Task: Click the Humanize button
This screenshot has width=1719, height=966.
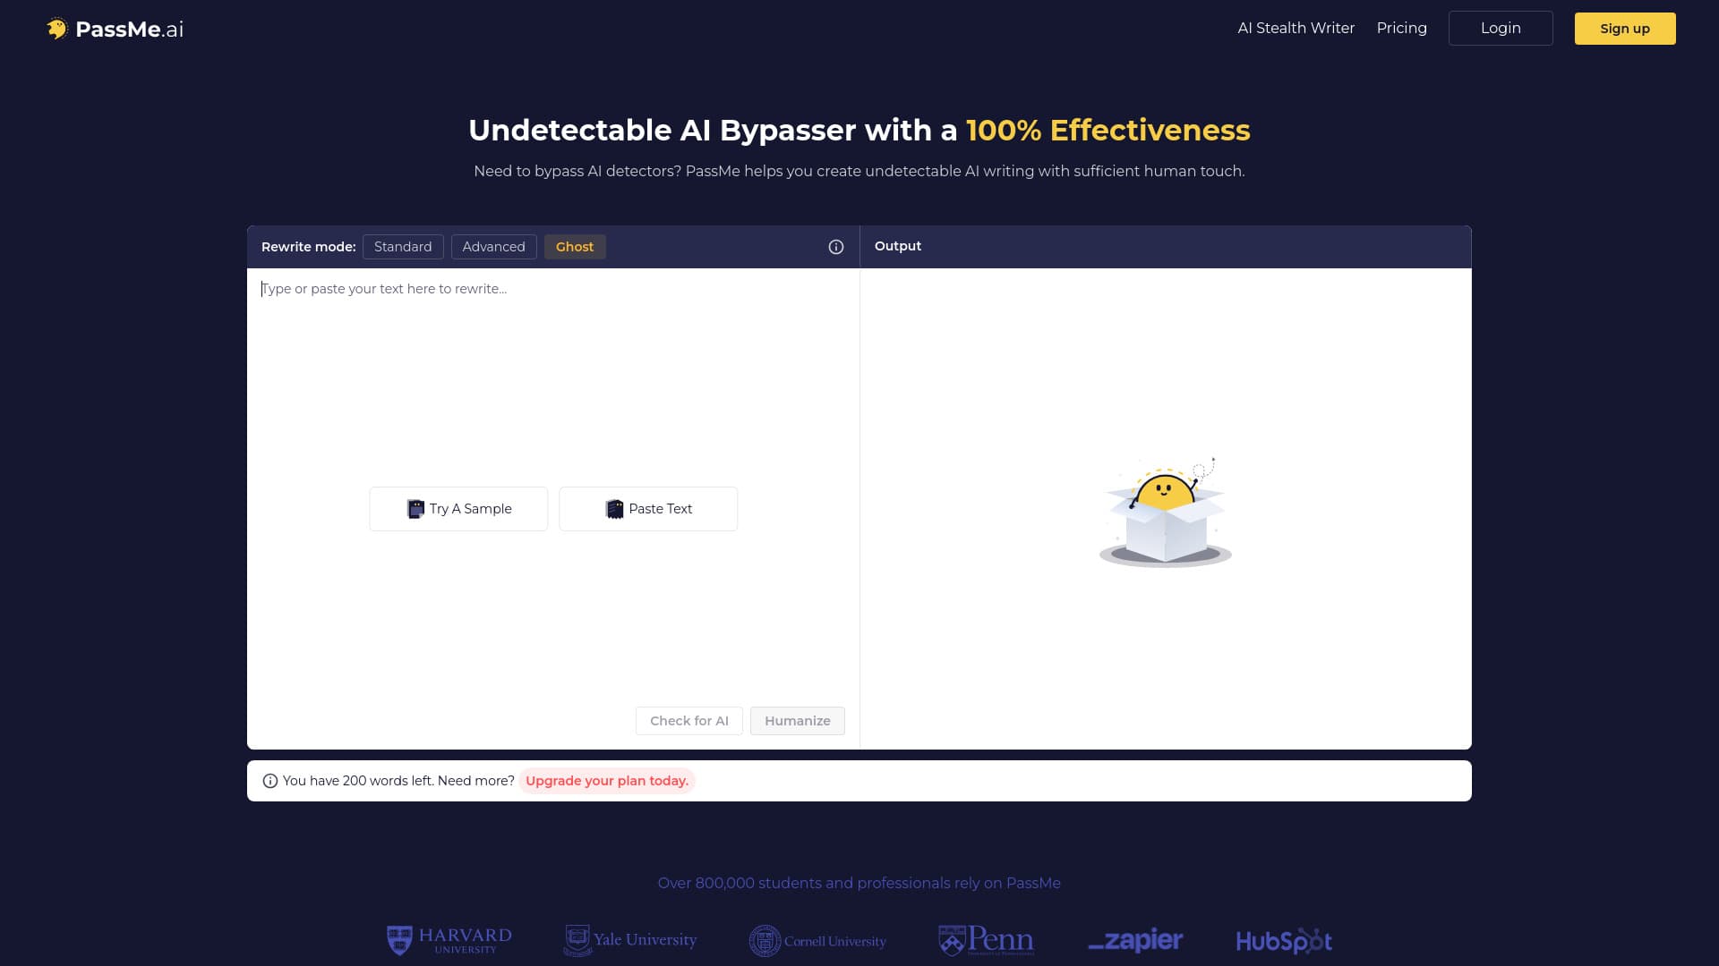Action: [797, 720]
